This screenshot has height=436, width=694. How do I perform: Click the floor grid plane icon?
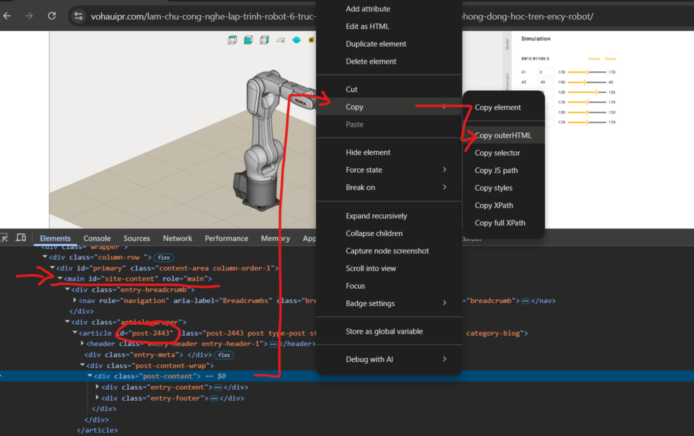pos(281,40)
